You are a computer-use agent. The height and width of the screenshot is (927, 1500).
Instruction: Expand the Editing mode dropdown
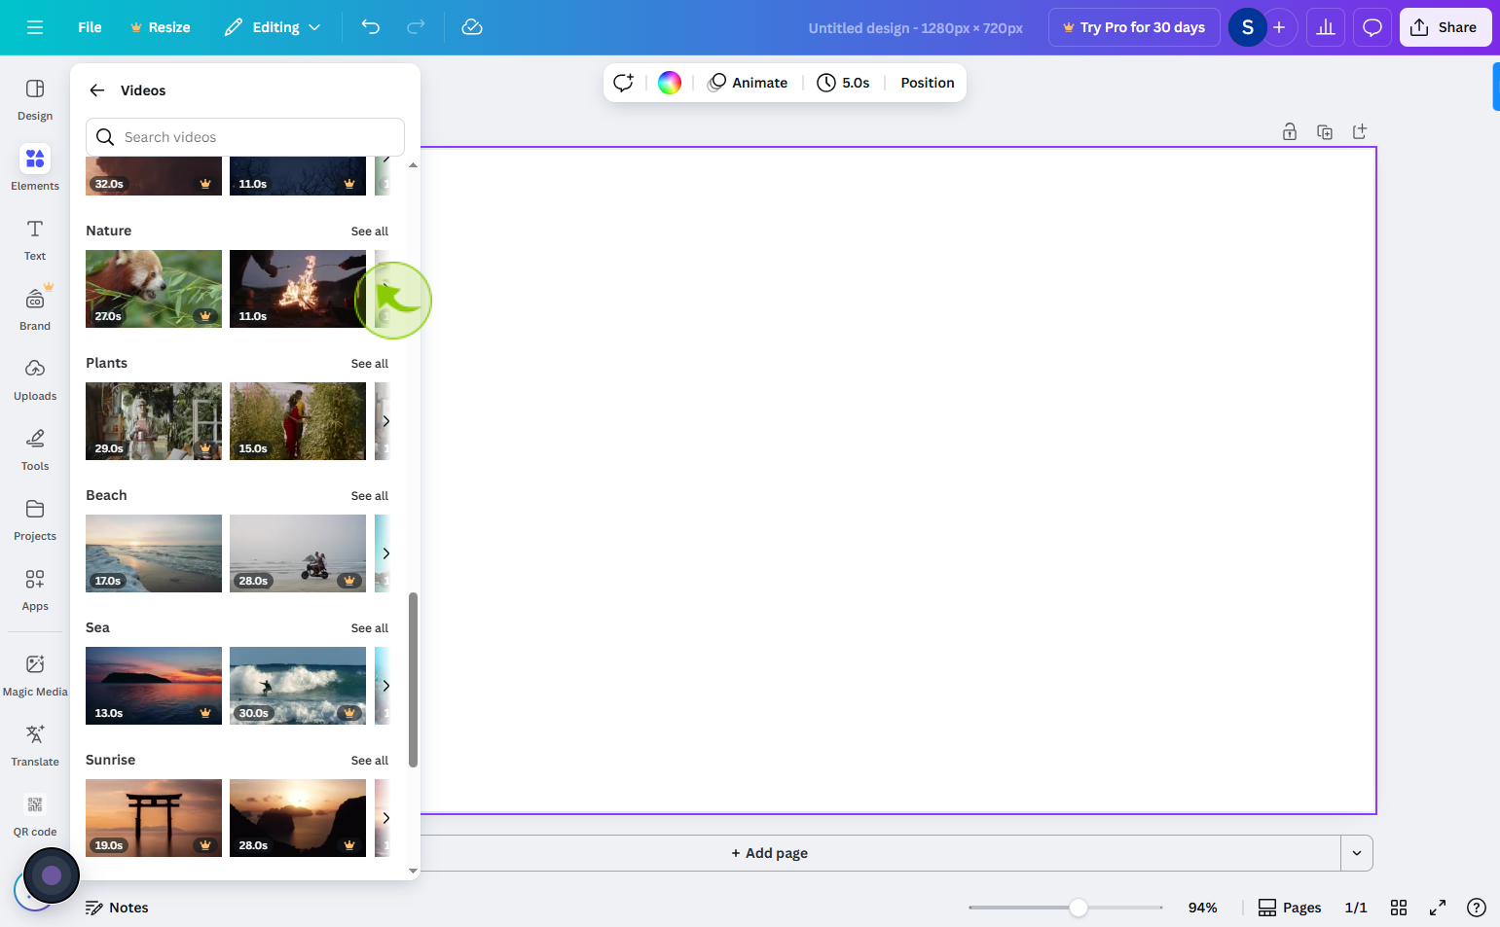273,27
